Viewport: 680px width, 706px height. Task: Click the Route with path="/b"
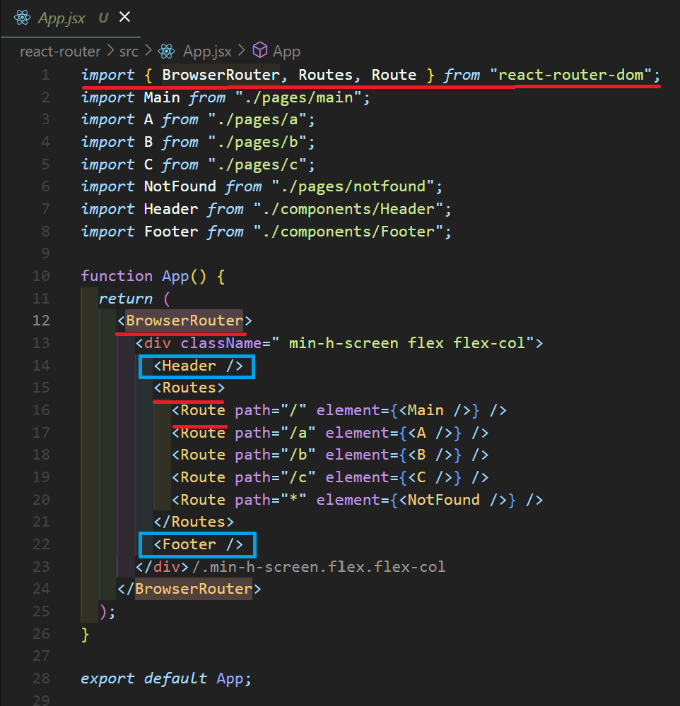point(329,455)
